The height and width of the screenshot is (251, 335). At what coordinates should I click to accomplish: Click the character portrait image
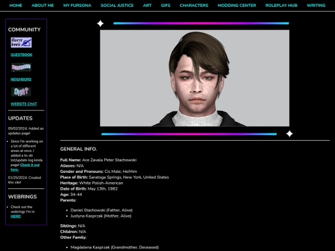pyautogui.click(x=195, y=78)
